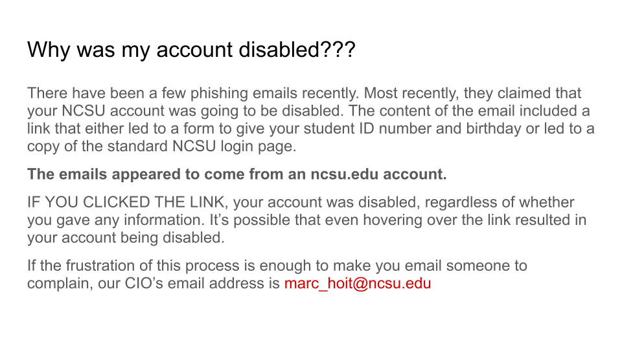The width and height of the screenshot is (622, 349).
Task: Click the bold sentence about ncsu.edu account
Action: [237, 174]
